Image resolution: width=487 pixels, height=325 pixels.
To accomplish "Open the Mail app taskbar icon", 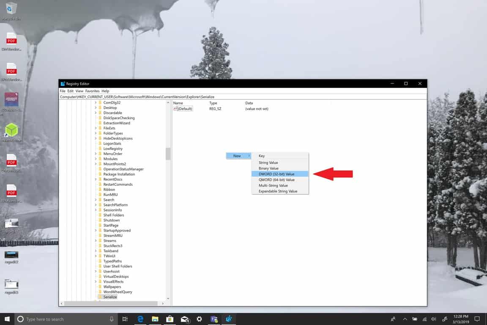I will coord(184,319).
